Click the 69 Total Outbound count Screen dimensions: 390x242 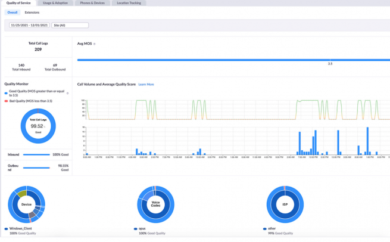point(55,65)
